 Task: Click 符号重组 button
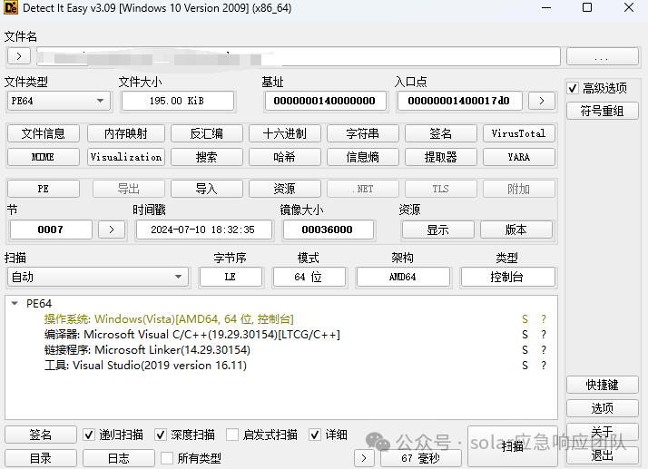point(602,112)
